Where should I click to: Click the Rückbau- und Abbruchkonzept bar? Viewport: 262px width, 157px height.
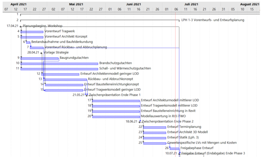pyautogui.click(x=65, y=80)
